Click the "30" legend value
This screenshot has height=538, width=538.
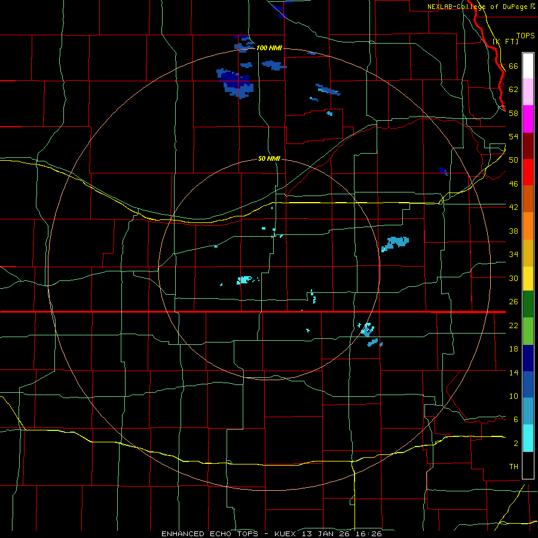(513, 278)
